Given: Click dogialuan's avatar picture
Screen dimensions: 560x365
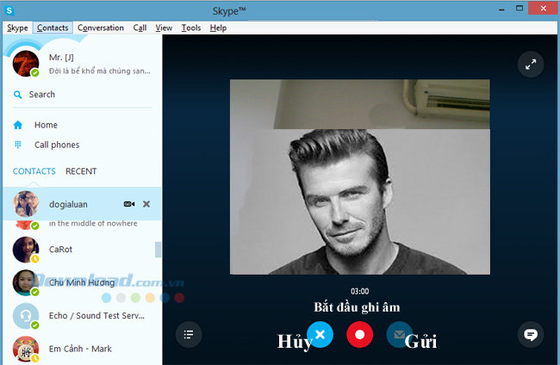Looking at the screenshot, I should tap(26, 204).
